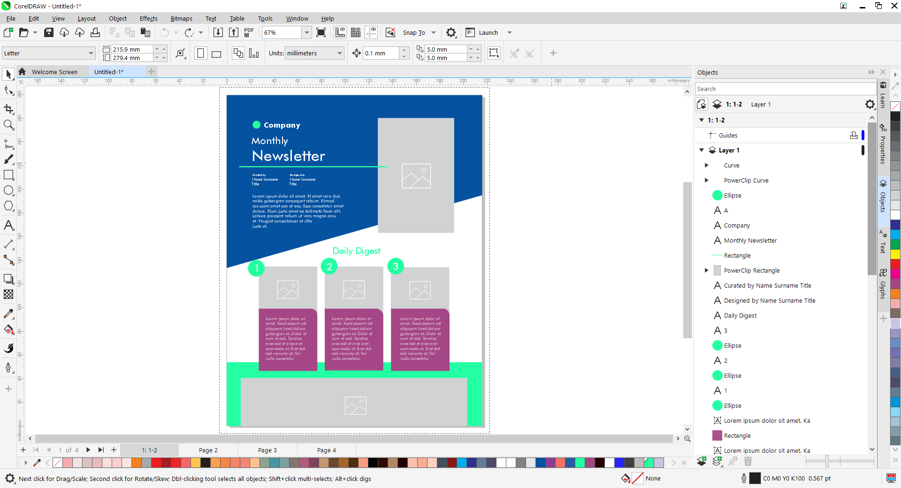Open the zoom level dropdown
Screen dimensions: 901x488
(306, 32)
